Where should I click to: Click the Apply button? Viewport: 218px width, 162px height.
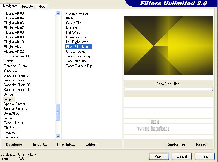[159, 156]
